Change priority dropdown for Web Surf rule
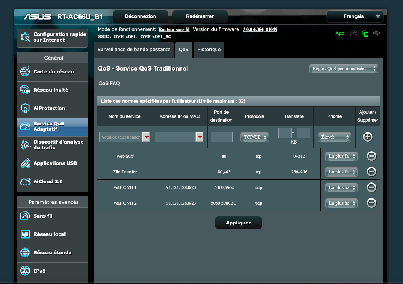403x284 pixels. tap(341, 156)
